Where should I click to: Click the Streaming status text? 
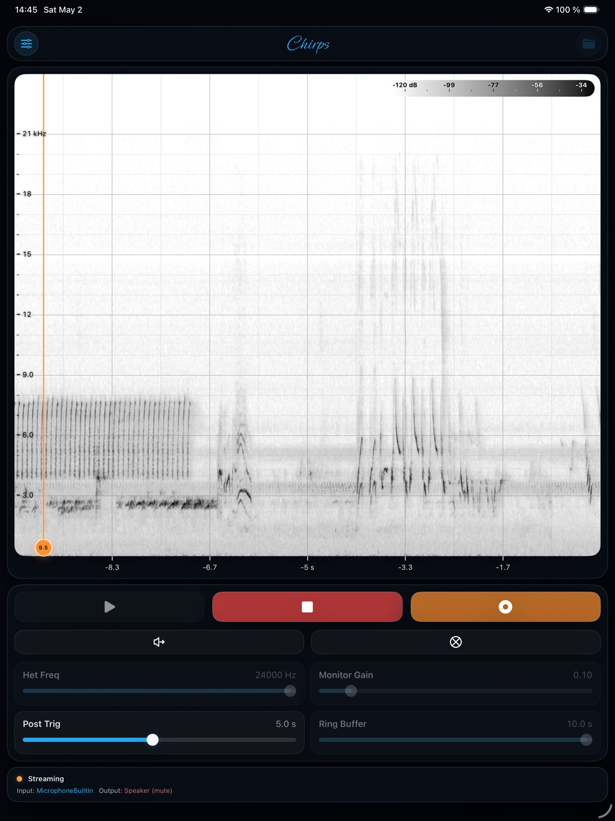point(46,779)
